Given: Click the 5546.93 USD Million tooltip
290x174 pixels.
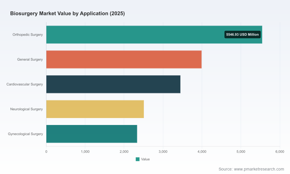Looking at the screenshot, I should pyautogui.click(x=242, y=35).
